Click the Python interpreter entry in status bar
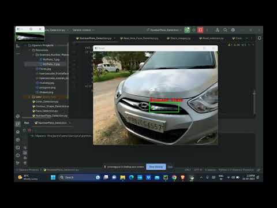 [x=236, y=170]
